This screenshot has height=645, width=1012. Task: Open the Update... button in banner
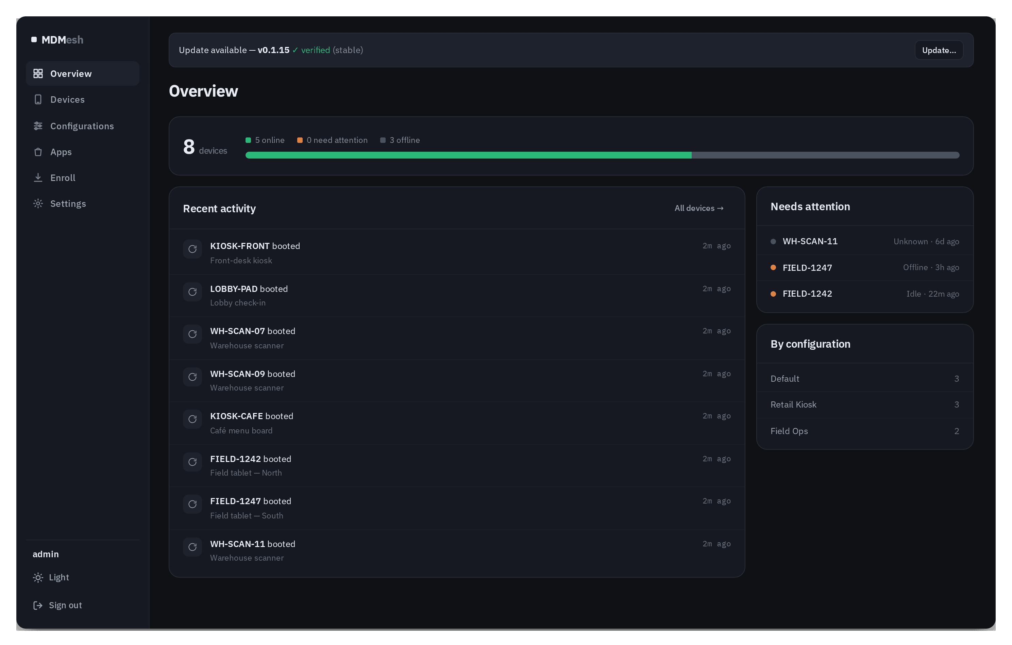[x=939, y=50]
